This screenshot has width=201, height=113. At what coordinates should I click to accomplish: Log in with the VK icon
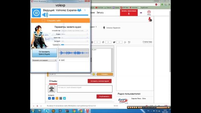tap(50, 98)
